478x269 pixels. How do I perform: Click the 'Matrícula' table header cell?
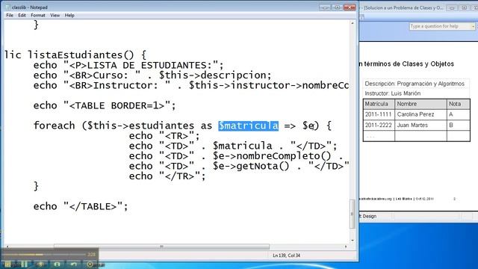(x=379, y=104)
